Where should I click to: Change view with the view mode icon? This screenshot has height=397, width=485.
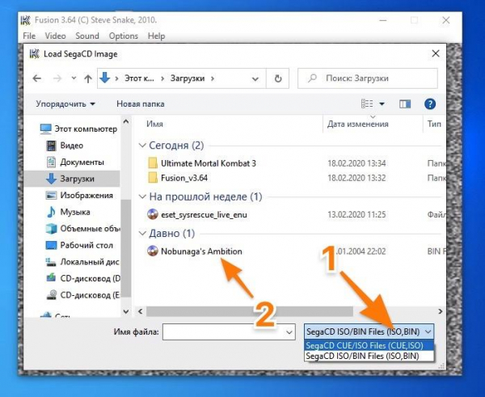pyautogui.click(x=367, y=103)
